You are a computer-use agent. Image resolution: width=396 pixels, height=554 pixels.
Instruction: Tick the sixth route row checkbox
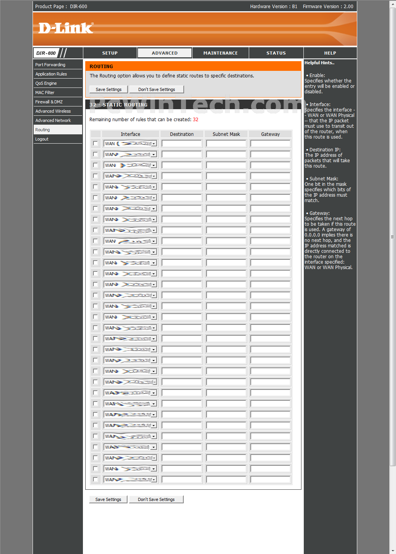[95, 198]
